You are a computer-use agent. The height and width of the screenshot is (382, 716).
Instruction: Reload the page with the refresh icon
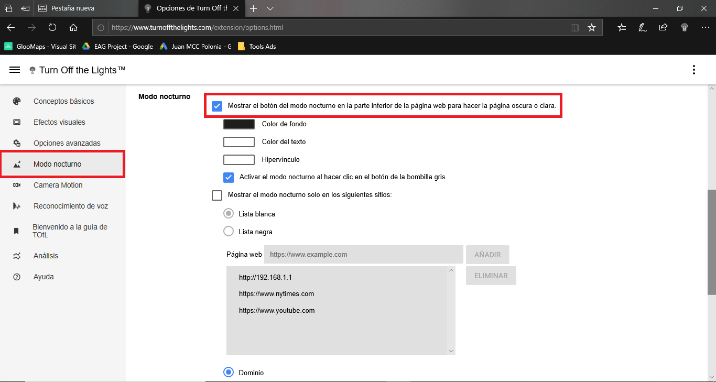(52, 27)
